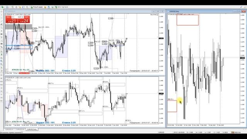Image resolution: width=247 pixels, height=139 pixels.
Task: Select the Line chart icon in left toolbar
Action: pos(2,58)
